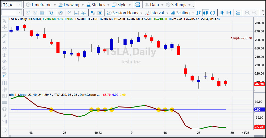Open the TSLA symbol combo box
Screen dimensions: 266x138
(11, 4)
